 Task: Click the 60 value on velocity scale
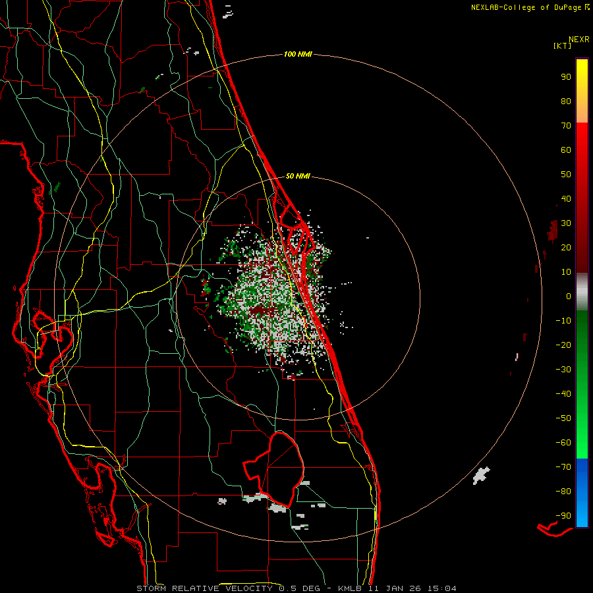click(x=566, y=150)
